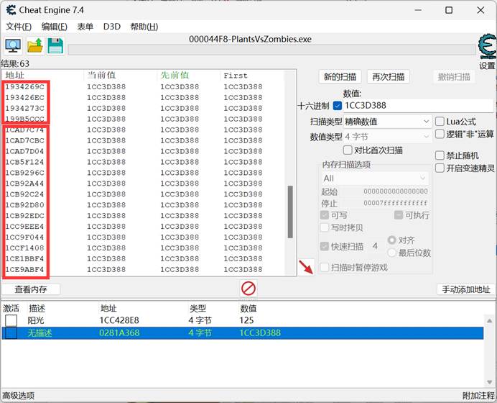Select result address 193426EC

click(x=24, y=97)
